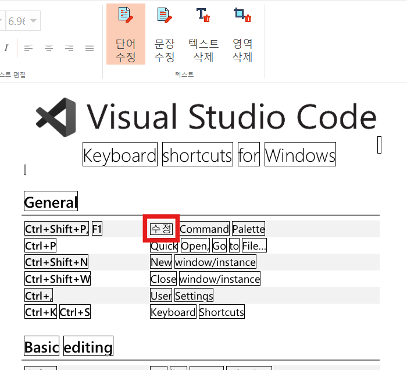Screen dimensions: 407x370
Task: Select lowercase "shortcuts" in the subtitle
Action: point(198,154)
